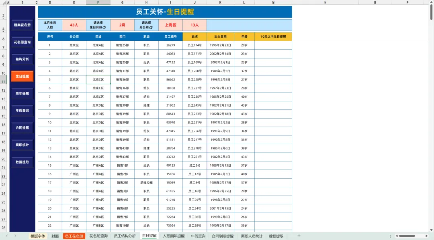Click the 出生日期 column header cell
The width and height of the screenshot is (434, 240).
220,36
